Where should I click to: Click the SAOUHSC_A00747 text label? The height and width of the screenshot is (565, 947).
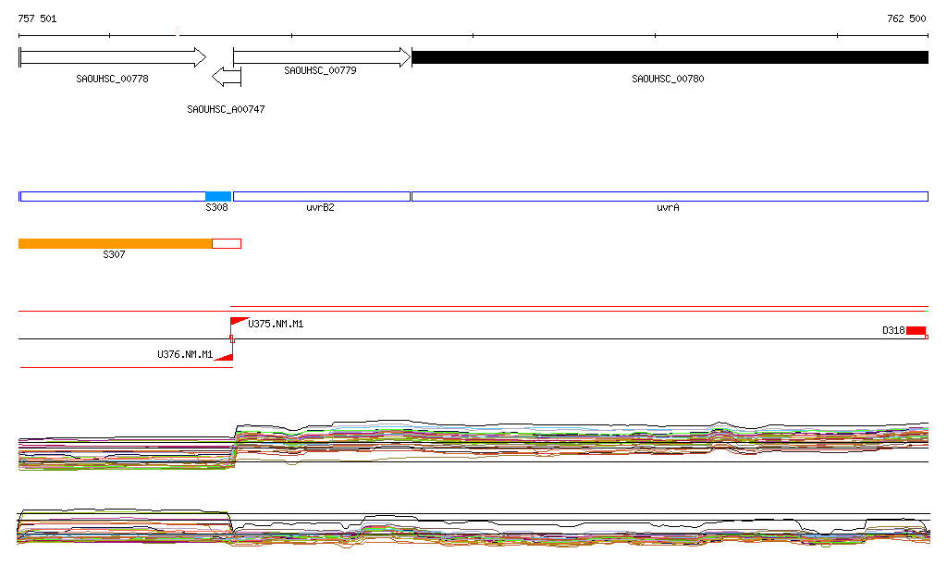click(x=226, y=109)
